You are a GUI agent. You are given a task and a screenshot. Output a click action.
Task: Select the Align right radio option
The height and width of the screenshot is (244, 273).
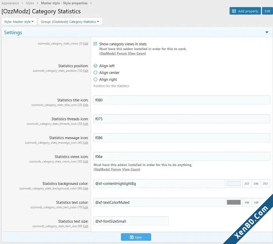(96, 79)
